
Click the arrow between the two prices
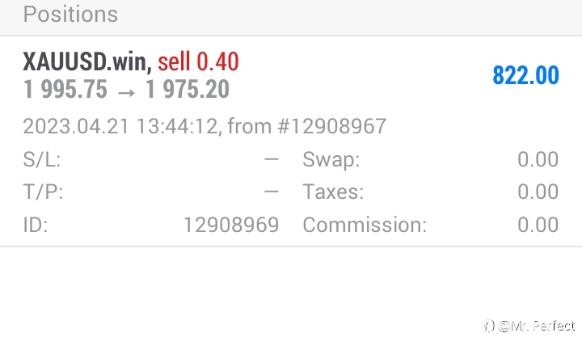[126, 91]
